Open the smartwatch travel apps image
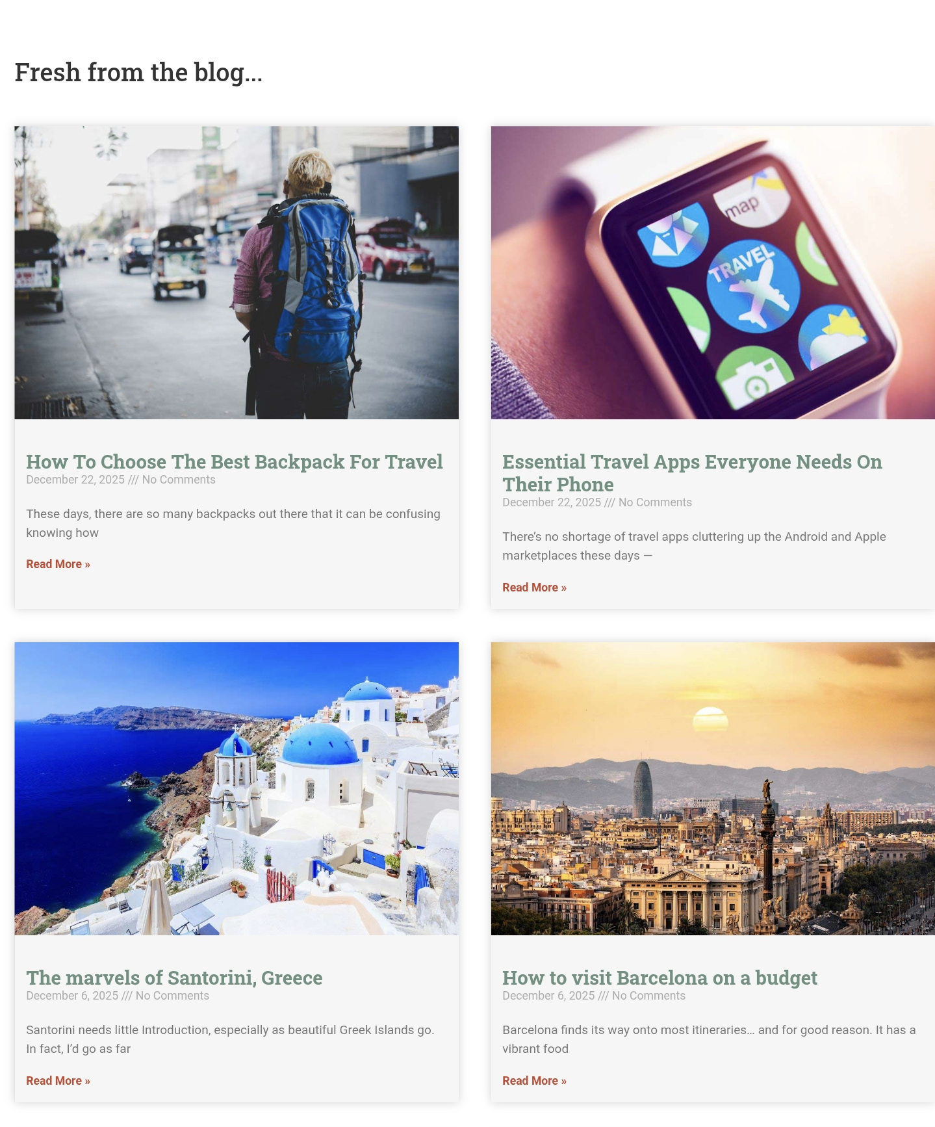Viewport: 935px width, 1127px height. click(713, 272)
